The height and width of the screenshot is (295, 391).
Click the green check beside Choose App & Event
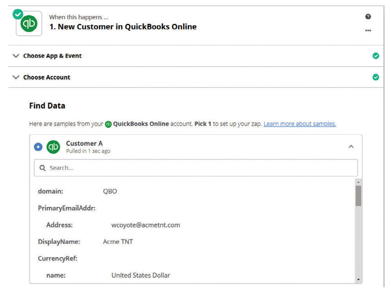point(376,56)
